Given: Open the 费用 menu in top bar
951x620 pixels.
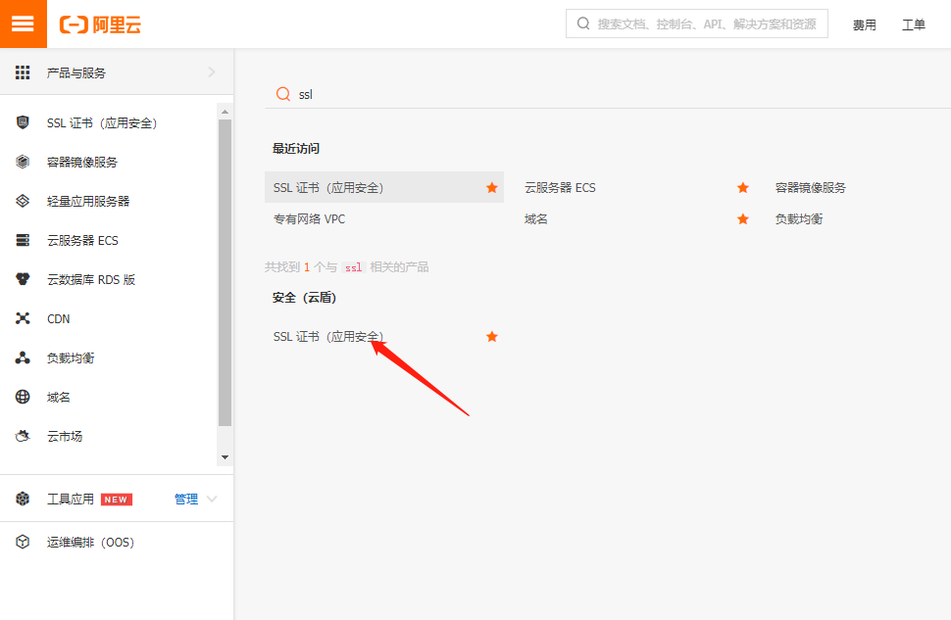Looking at the screenshot, I should 865,24.
